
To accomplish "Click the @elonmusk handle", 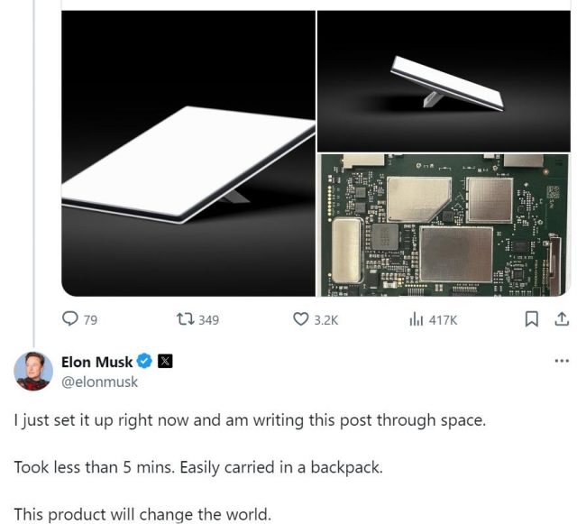I will tap(99, 381).
